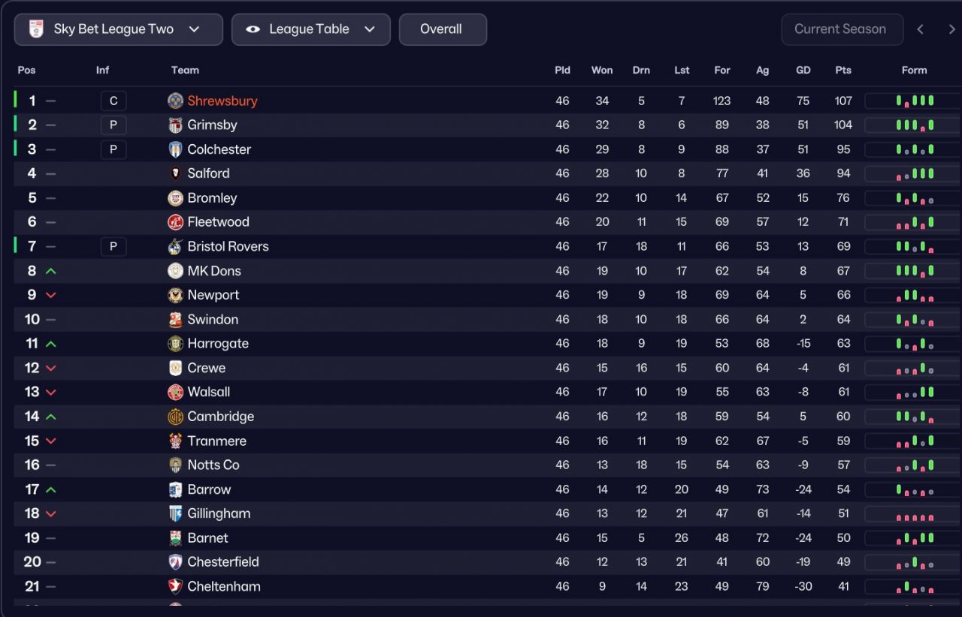Go to next season arrow
This screenshot has width=962, height=617.
pos(951,29)
